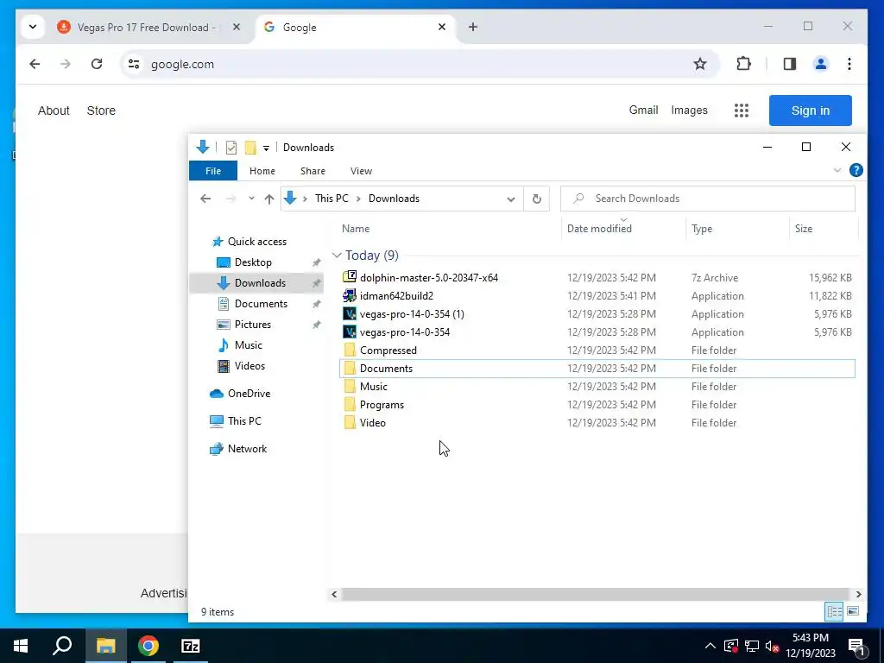Click the Up one level arrow in Explorer
884x663 pixels.
[269, 199]
